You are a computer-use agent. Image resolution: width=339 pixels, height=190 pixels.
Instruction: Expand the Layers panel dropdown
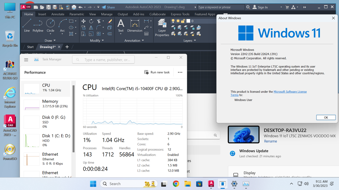(x=190, y=41)
